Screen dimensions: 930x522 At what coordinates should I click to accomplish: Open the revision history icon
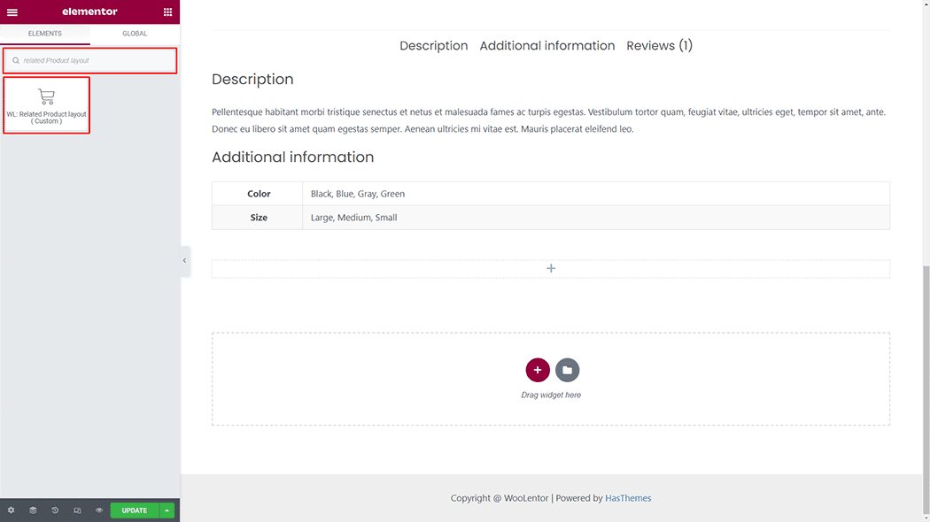[55, 510]
